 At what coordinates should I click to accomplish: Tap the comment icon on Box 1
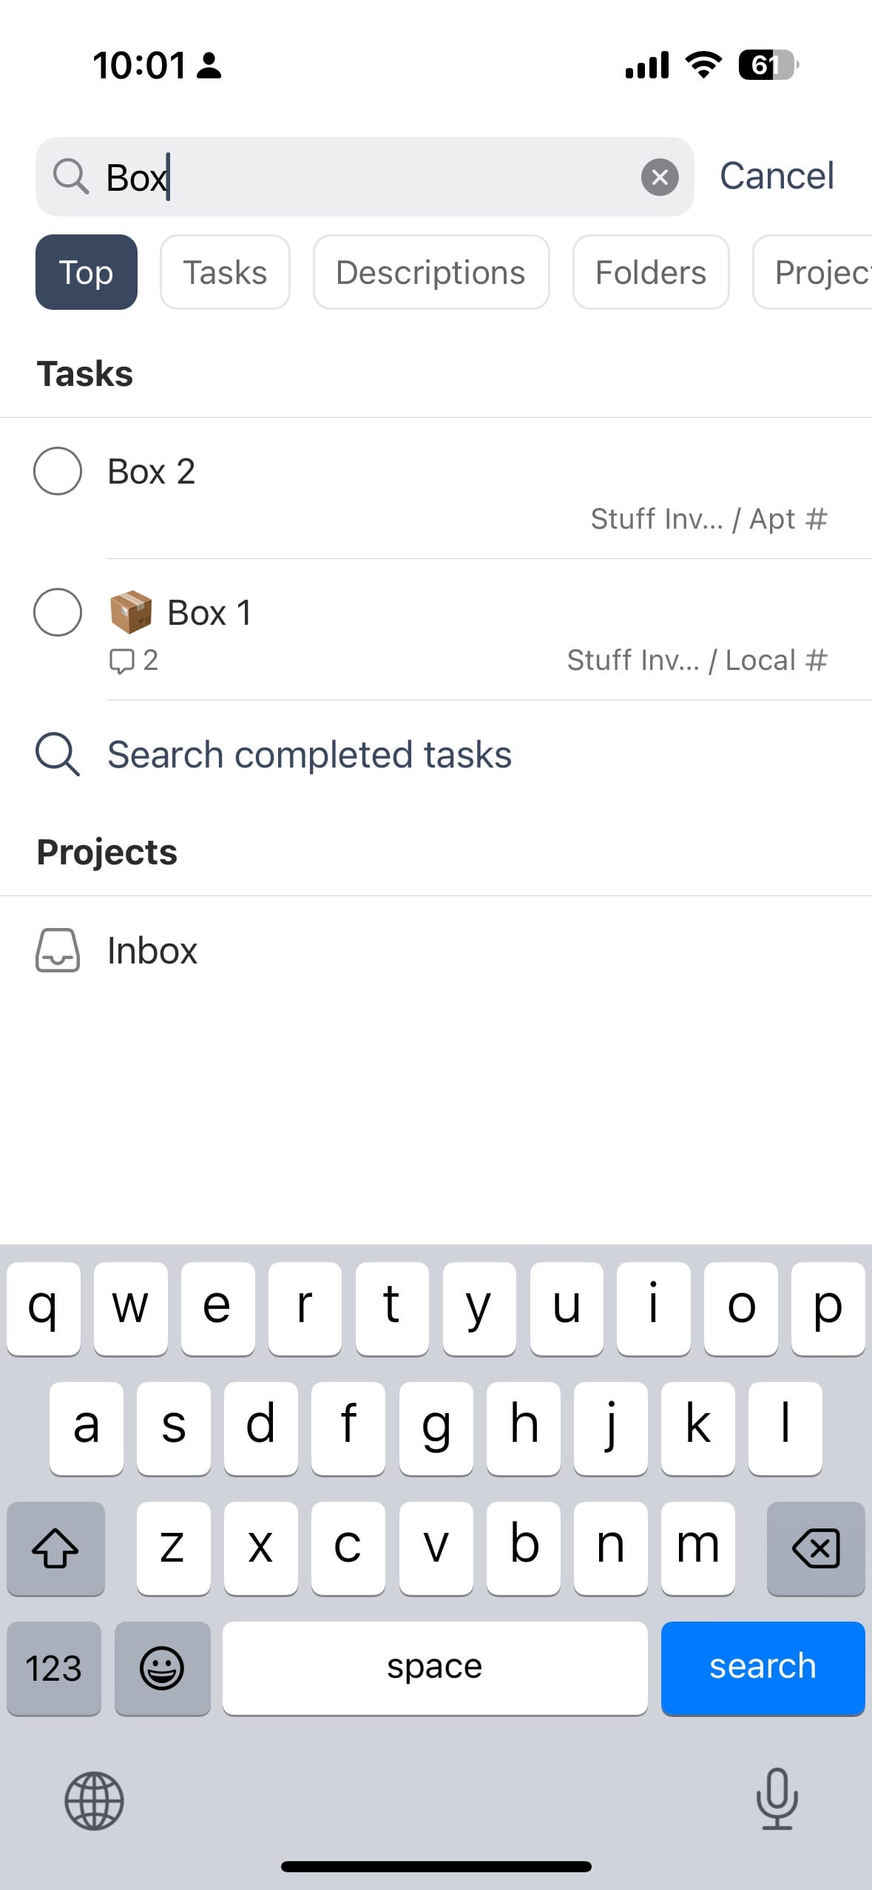point(123,660)
